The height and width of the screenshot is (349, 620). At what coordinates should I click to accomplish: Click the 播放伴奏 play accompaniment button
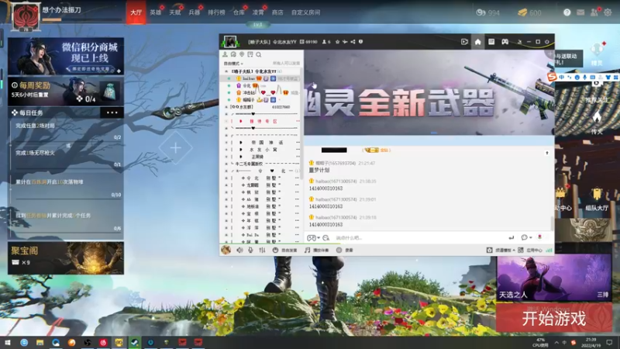click(317, 250)
